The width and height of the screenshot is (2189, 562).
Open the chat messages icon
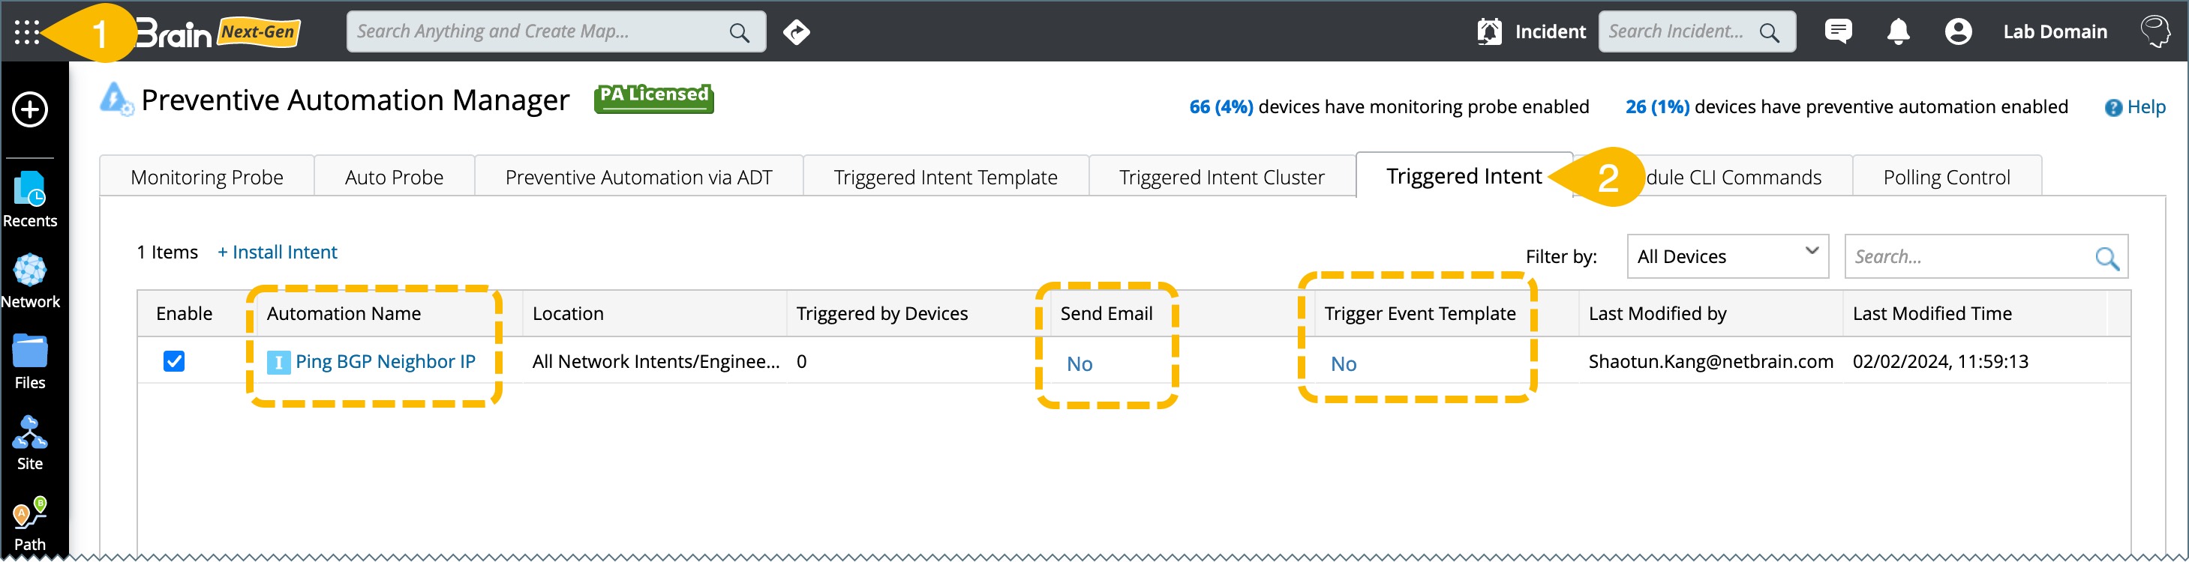pos(1838,32)
